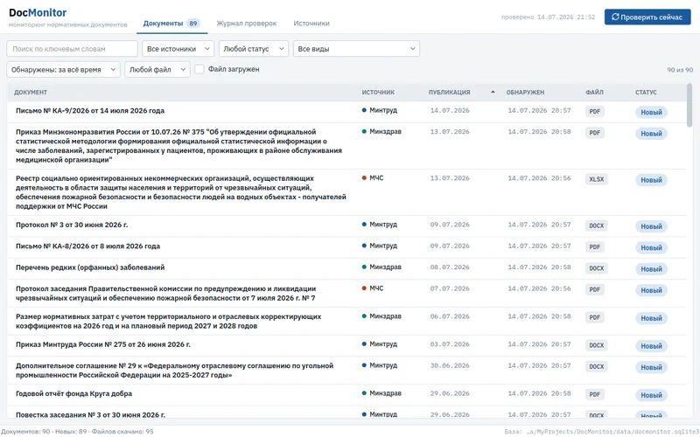
Task: Toggle the Файл загружен checkbox
Action: (199, 69)
